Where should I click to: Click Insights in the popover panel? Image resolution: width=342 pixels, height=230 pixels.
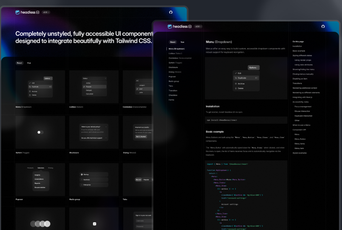[x=37, y=175]
